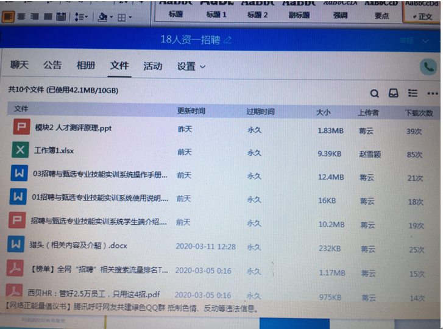This screenshot has width=443, height=329.
Task: Open the 公告 tab
Action: 52,65
